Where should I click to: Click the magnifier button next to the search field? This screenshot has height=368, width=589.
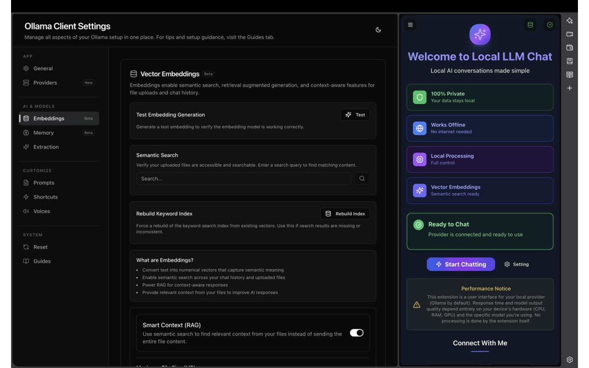[x=362, y=178]
